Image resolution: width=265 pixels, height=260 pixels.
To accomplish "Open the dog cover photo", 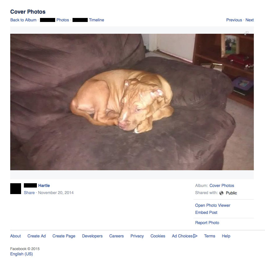I will point(132,102).
